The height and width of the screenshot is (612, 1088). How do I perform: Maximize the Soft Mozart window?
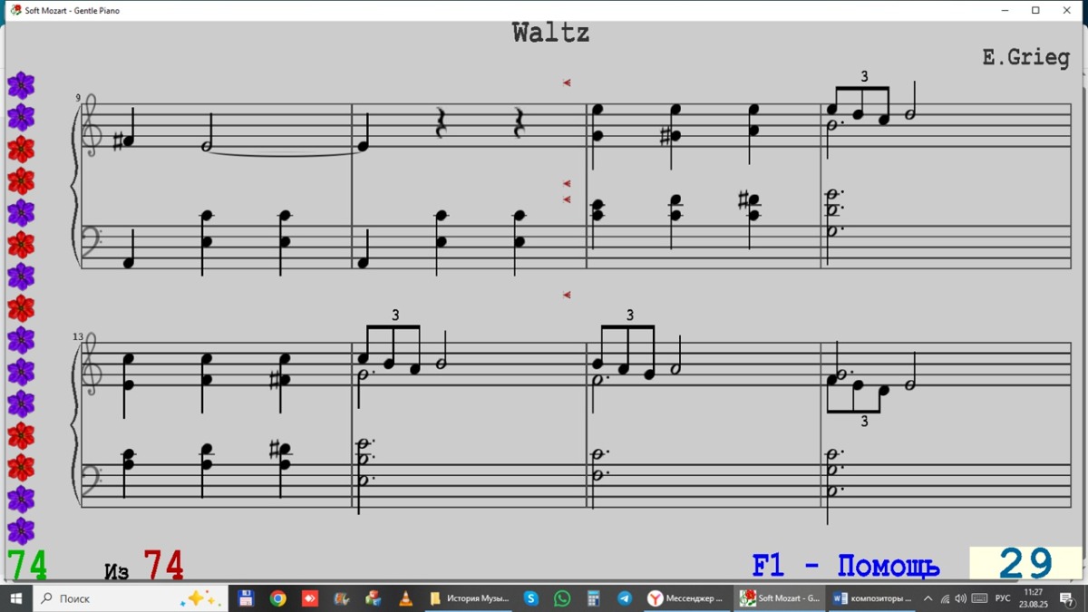click(1036, 10)
